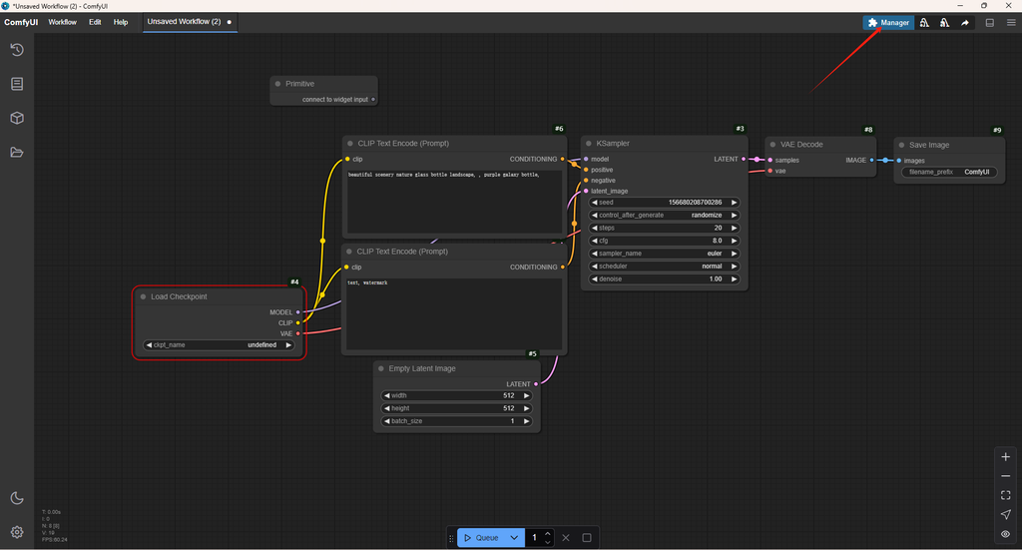Toggle dark theme with the moon icon

[x=17, y=498]
